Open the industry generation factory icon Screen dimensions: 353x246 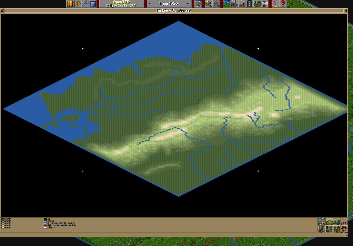point(242,3)
